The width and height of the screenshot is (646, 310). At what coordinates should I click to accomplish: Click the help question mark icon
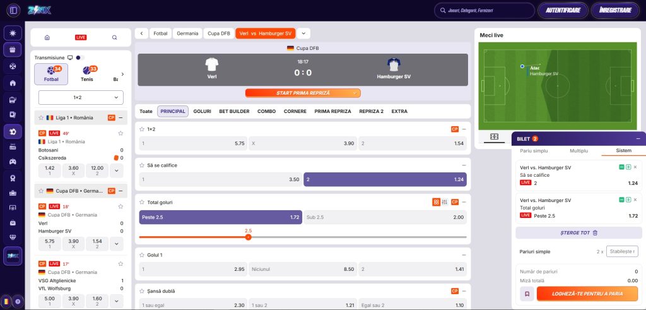coord(18,301)
